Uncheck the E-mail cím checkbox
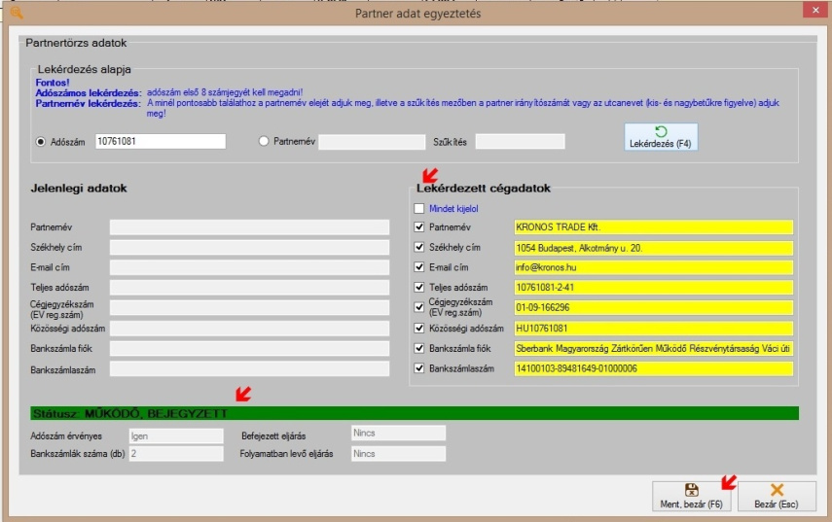Viewport: 832px width, 522px height. 419,267
